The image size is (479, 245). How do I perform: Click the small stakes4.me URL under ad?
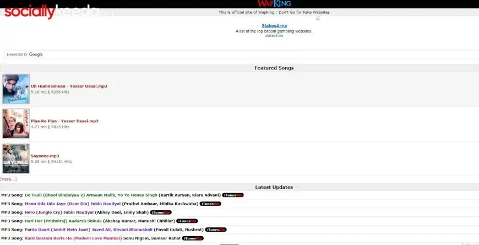274,35
